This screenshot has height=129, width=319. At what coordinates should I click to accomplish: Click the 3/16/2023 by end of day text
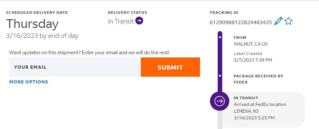coord(42,36)
